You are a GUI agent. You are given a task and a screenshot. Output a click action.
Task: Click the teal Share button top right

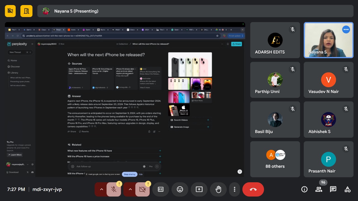[x=236, y=44]
